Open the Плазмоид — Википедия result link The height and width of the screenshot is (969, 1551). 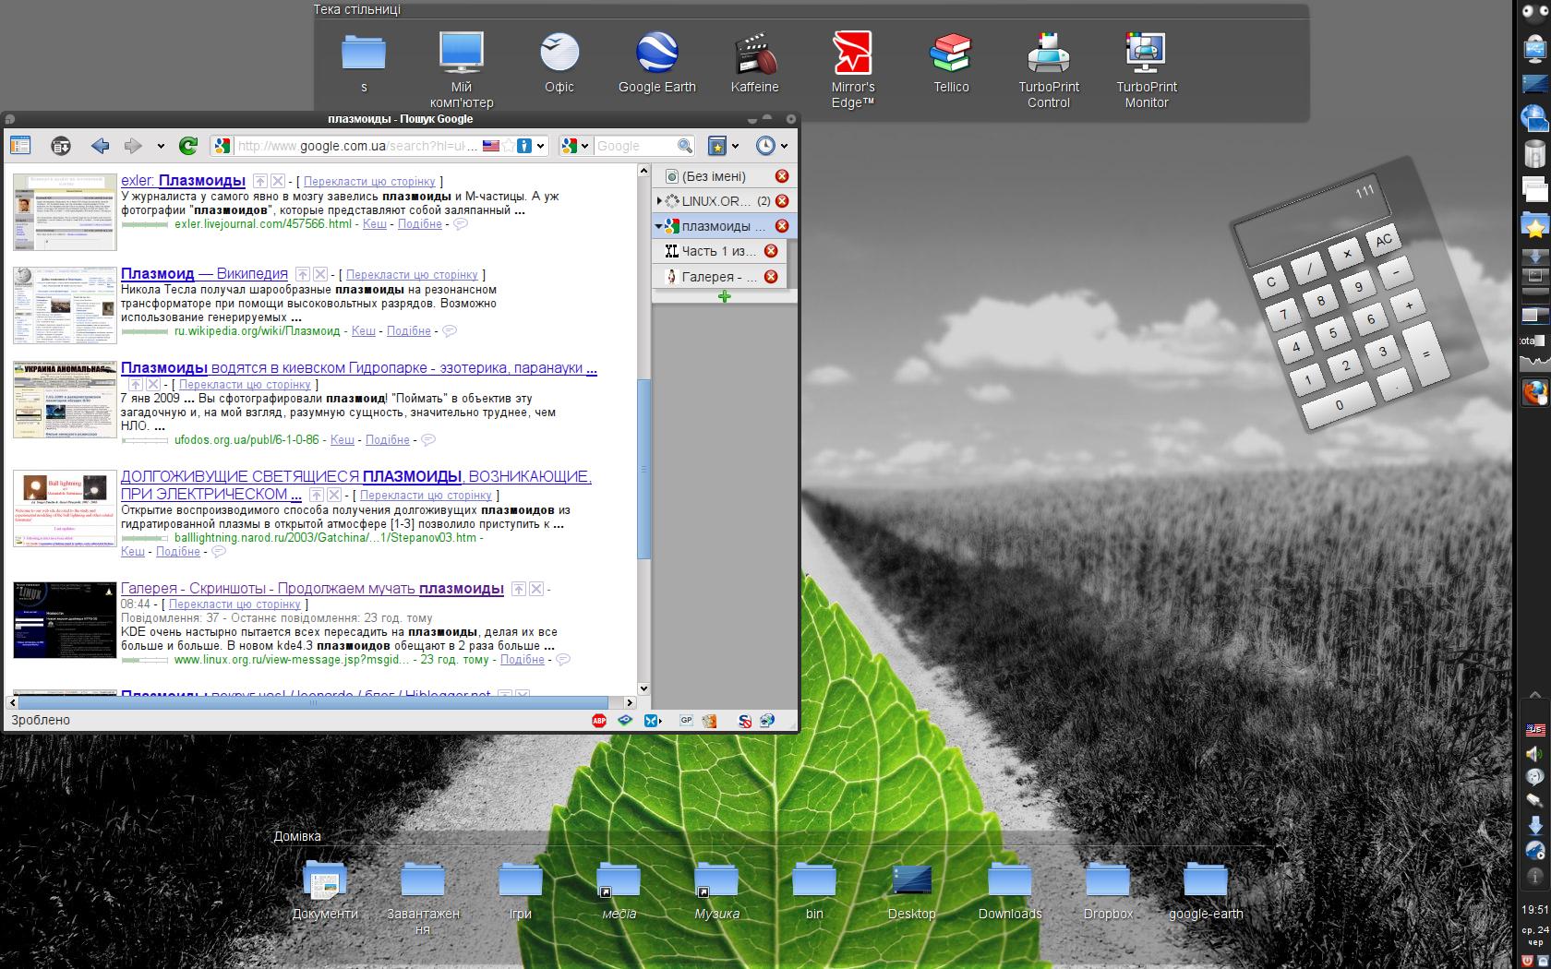pyautogui.click(x=204, y=274)
